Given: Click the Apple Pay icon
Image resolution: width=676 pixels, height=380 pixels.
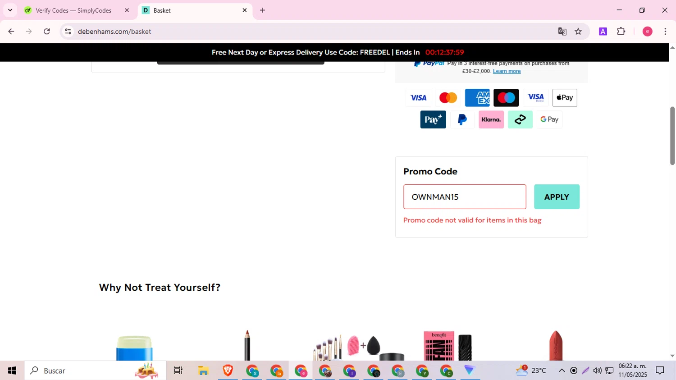Looking at the screenshot, I should [x=565, y=97].
